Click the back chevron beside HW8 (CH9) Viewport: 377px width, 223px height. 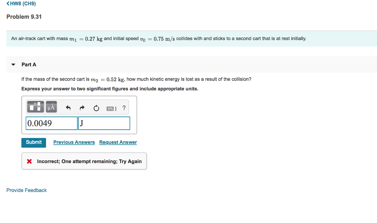point(8,4)
